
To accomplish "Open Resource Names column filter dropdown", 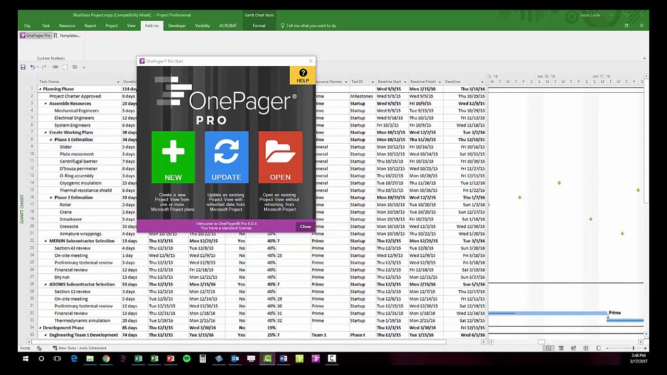I will click(x=345, y=82).
